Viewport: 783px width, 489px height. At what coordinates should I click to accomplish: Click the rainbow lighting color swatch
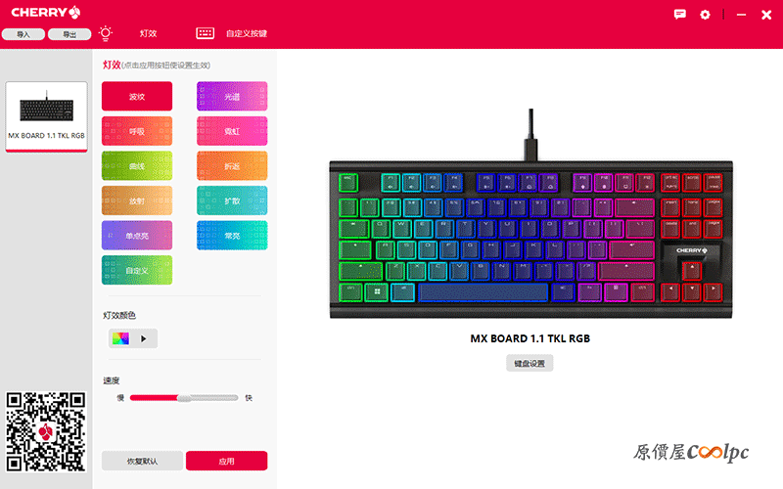click(x=120, y=338)
